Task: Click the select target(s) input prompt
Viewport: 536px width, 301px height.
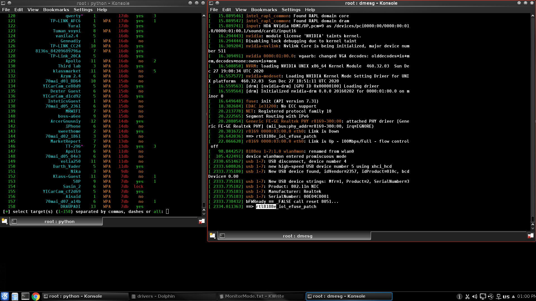Action: [167, 212]
